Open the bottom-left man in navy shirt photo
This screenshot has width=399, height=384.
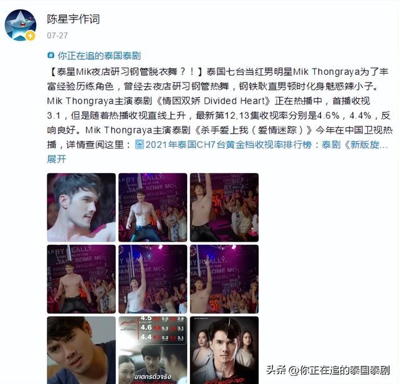(81, 350)
